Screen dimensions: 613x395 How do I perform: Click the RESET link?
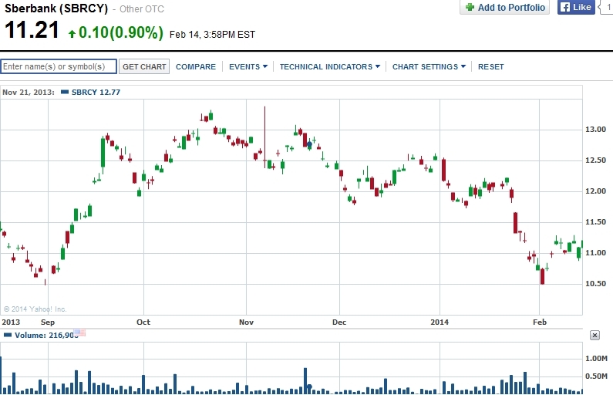click(x=490, y=67)
